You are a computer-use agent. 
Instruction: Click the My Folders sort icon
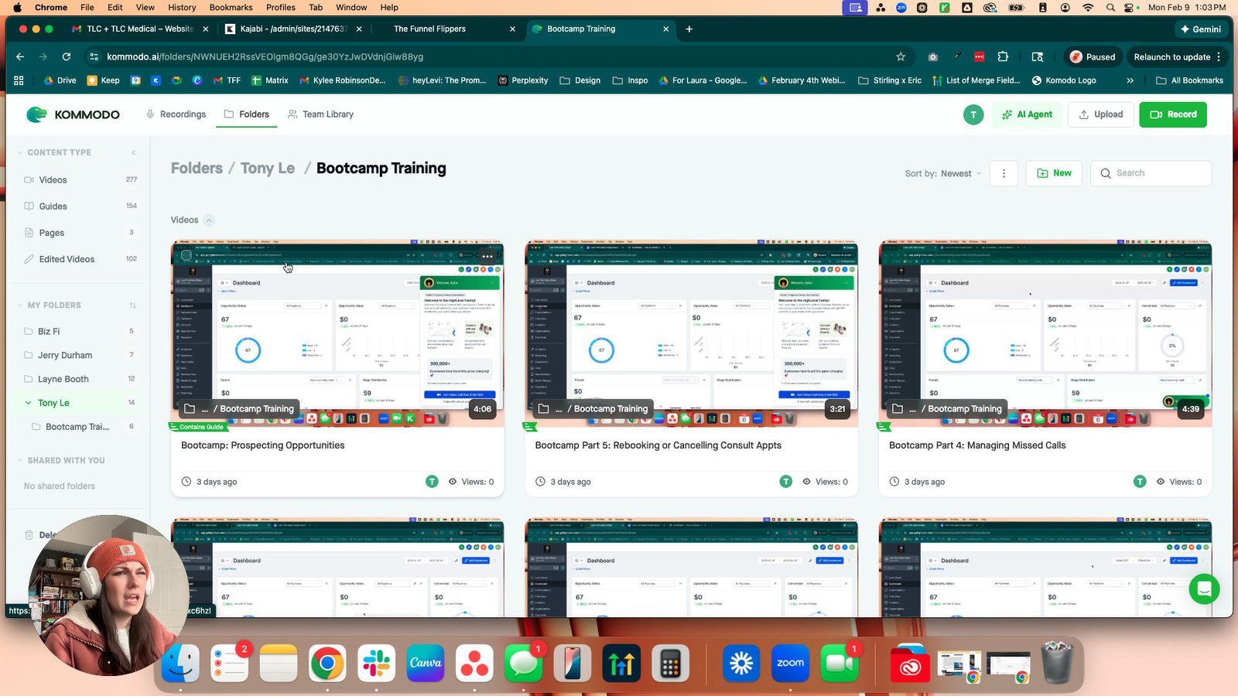click(133, 305)
